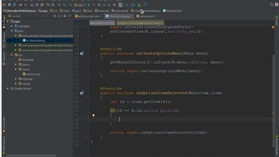
Task: Expand the manifests folder
Action: [12, 26]
